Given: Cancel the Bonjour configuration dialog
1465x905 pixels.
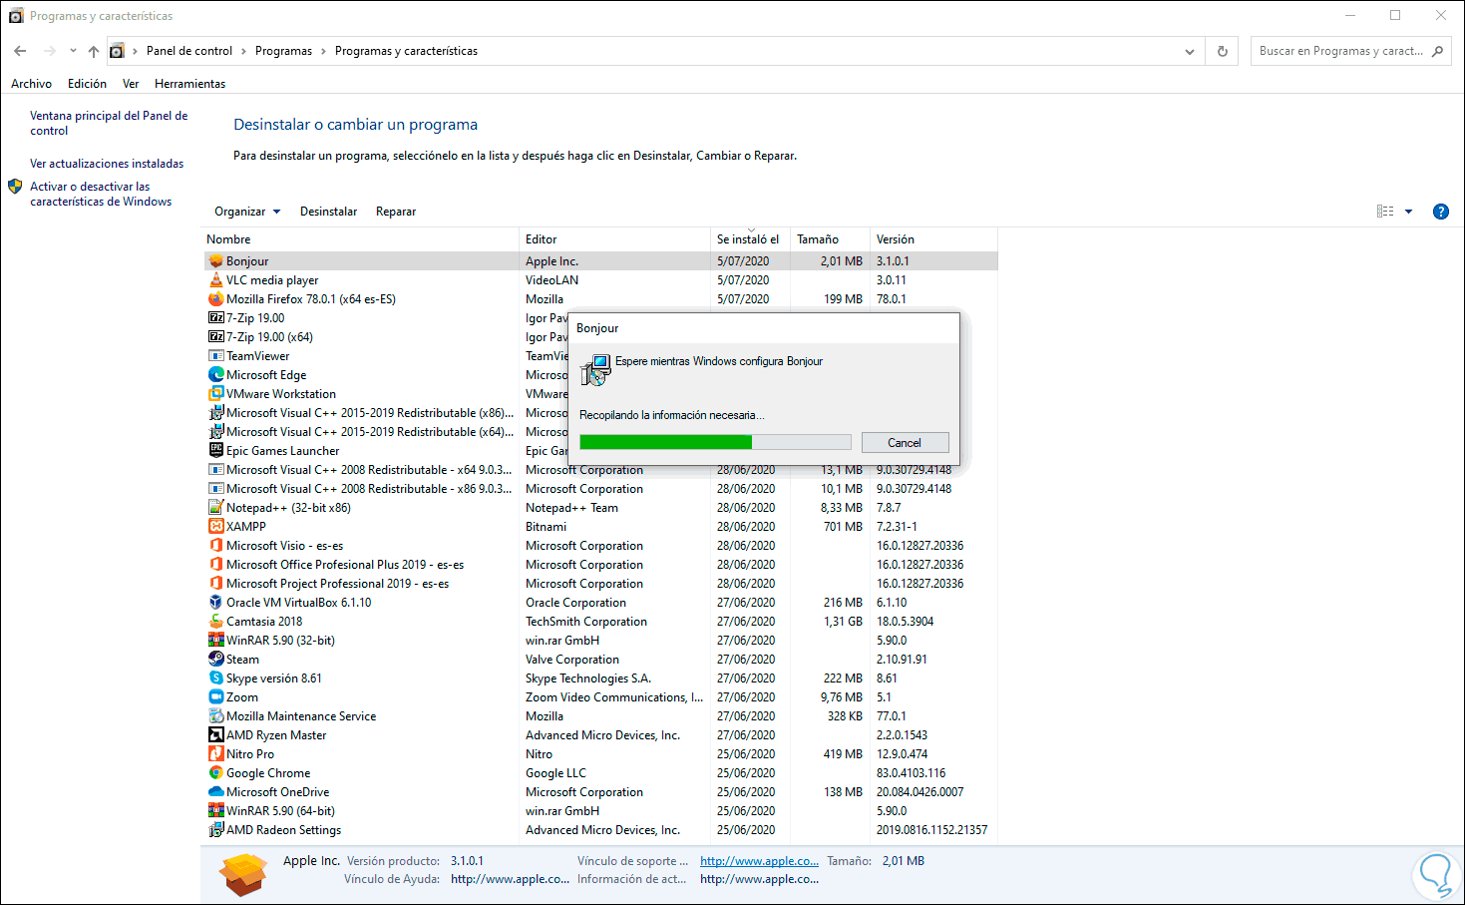Looking at the screenshot, I should click(x=905, y=443).
